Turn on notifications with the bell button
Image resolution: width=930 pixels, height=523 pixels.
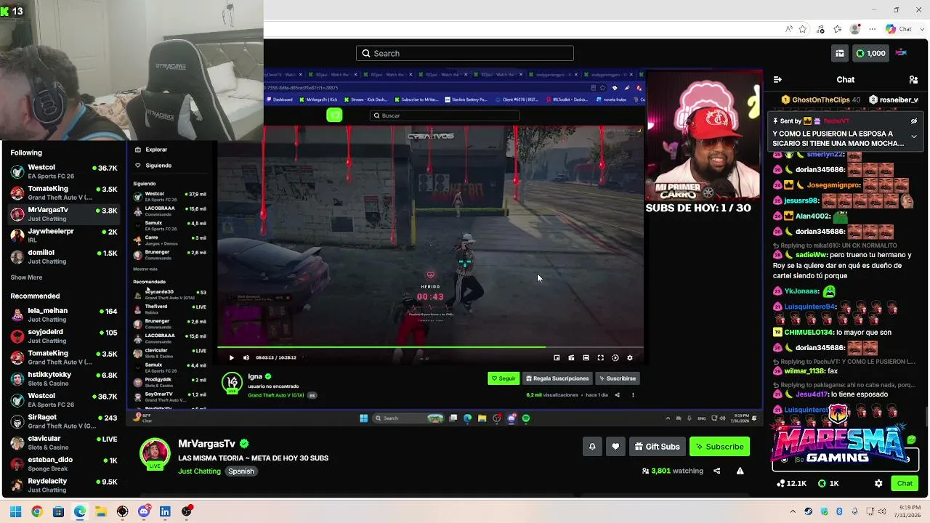[x=592, y=447]
